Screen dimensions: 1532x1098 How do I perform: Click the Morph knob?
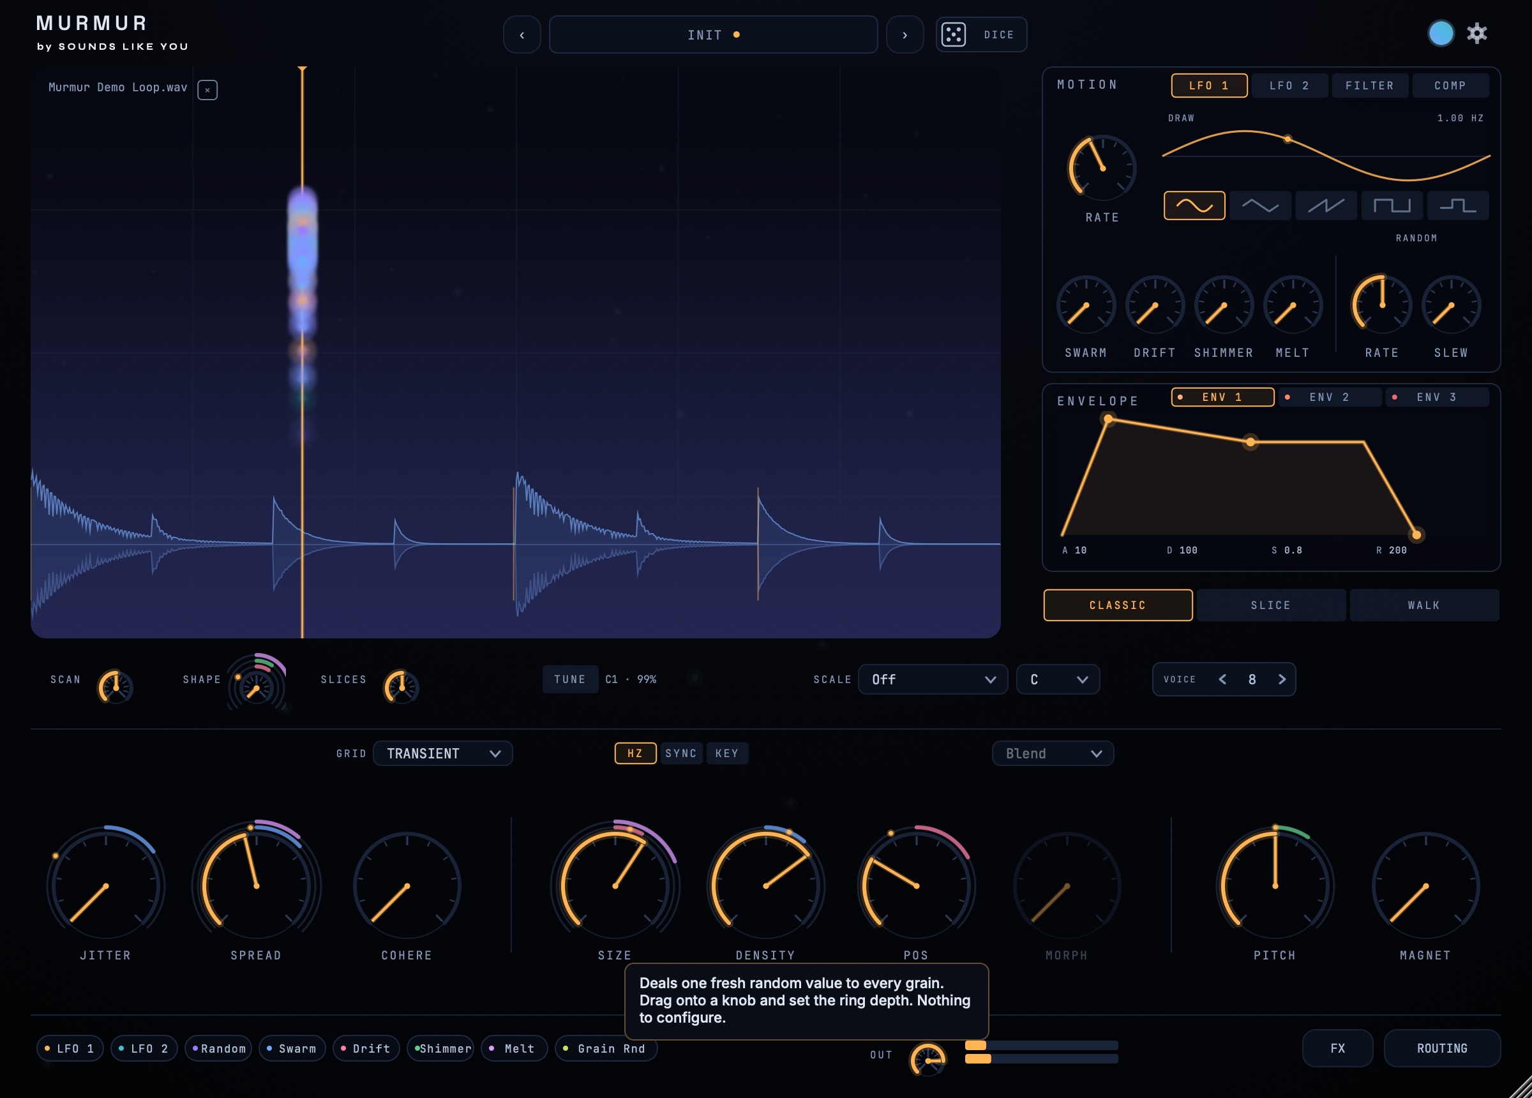click(1067, 885)
